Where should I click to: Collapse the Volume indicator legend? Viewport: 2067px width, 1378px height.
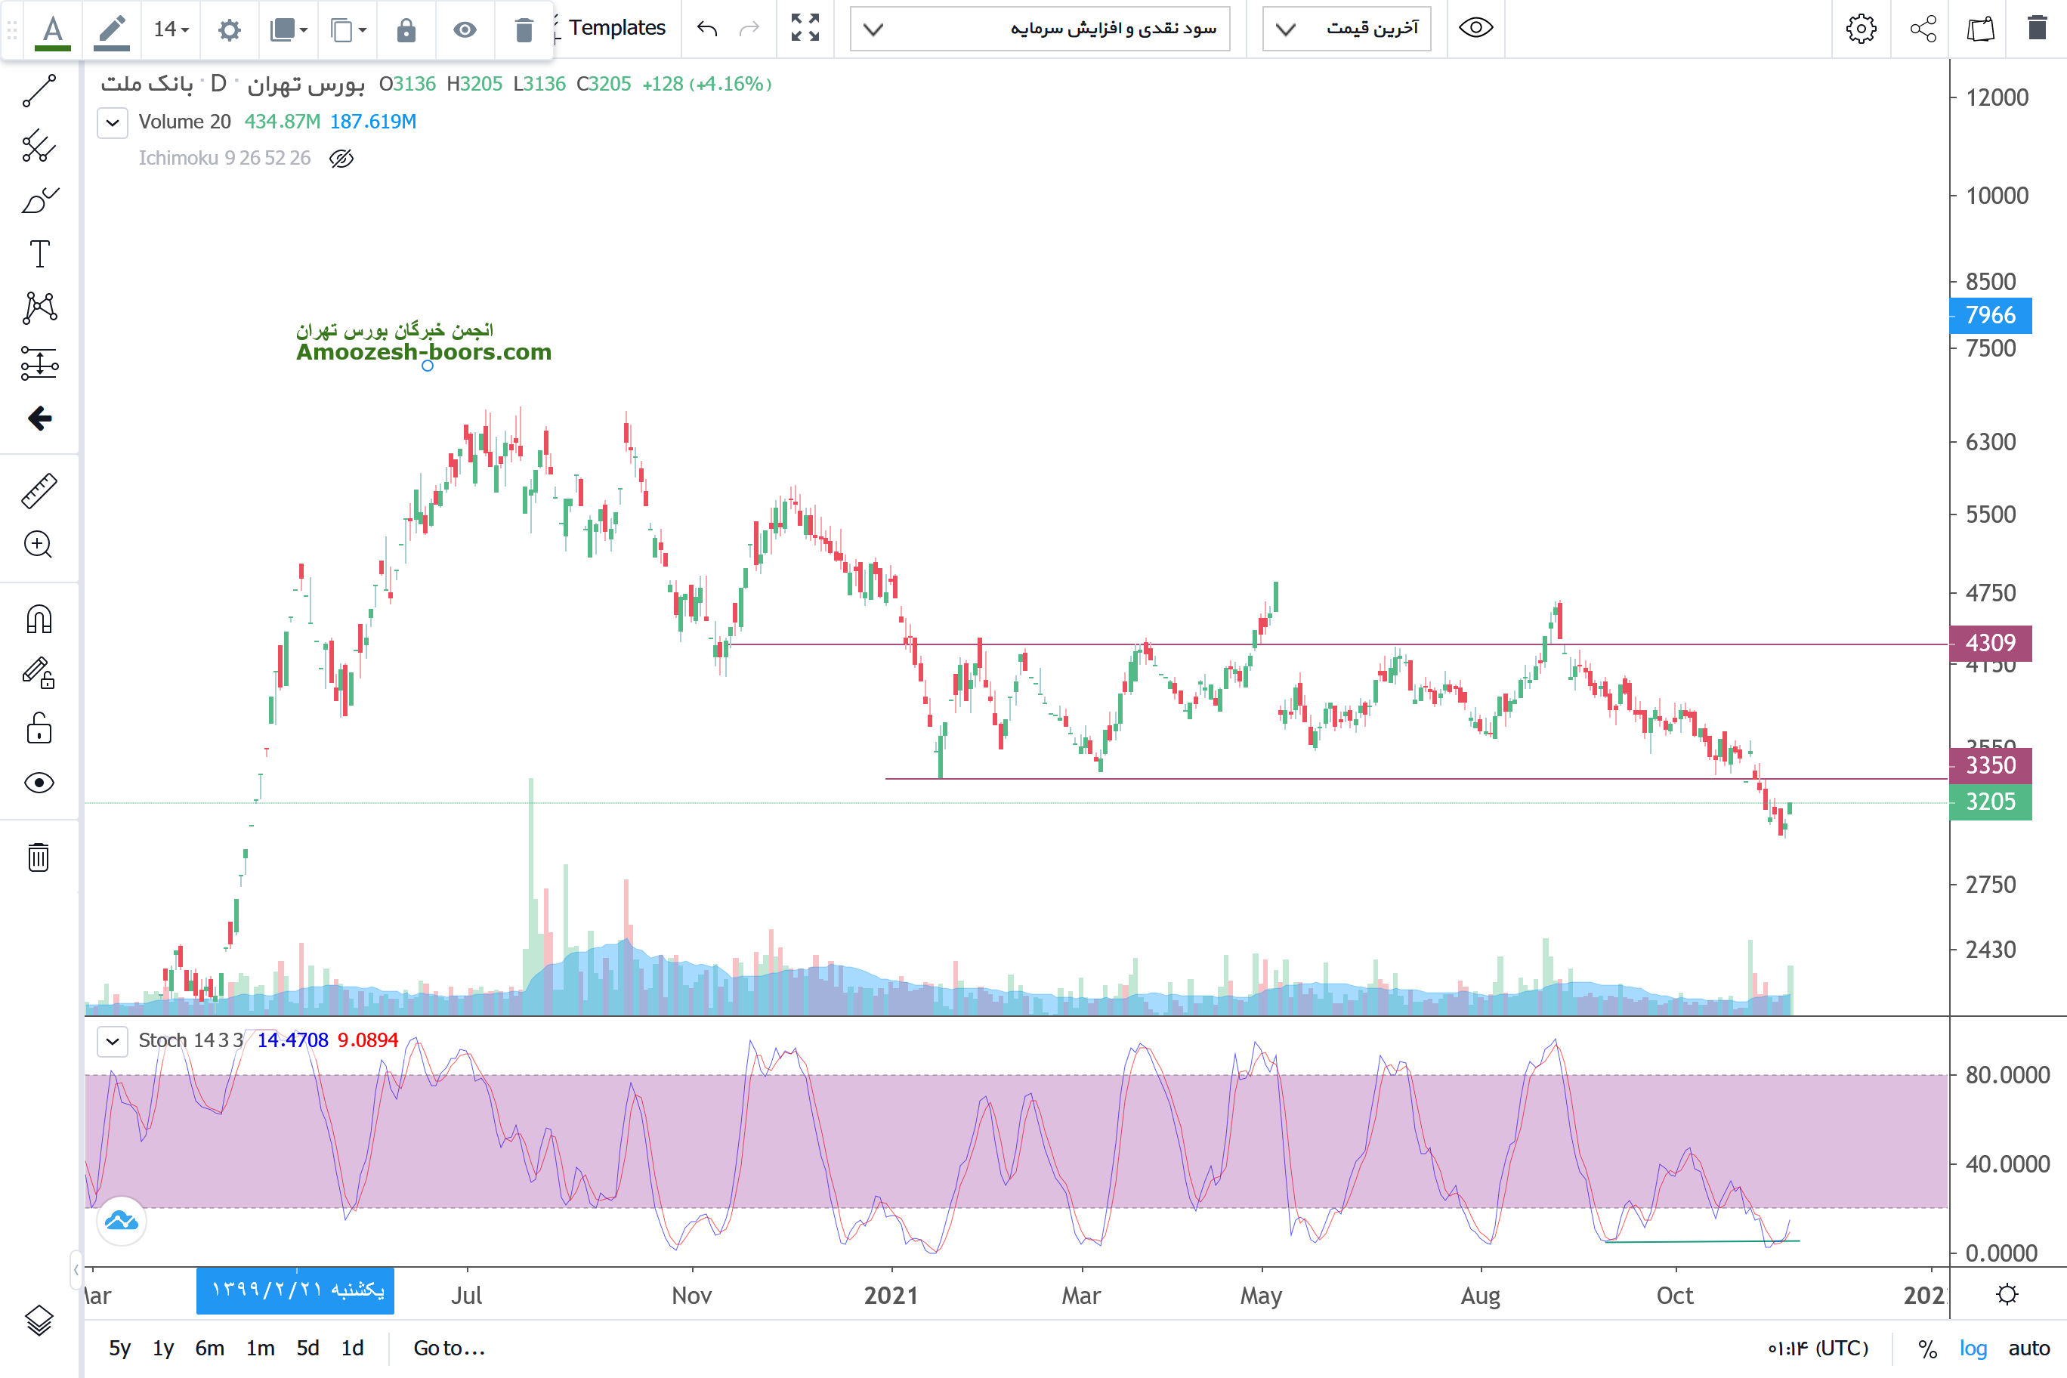pos(113,122)
